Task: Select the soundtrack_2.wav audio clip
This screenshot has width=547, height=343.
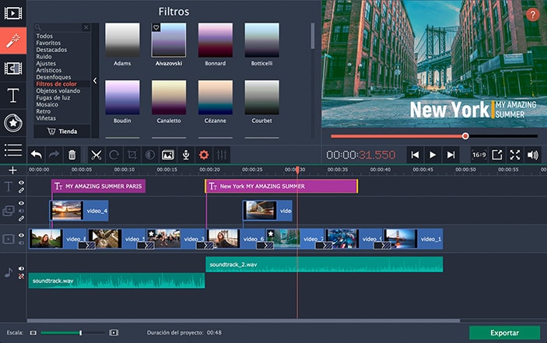Action: click(324, 264)
